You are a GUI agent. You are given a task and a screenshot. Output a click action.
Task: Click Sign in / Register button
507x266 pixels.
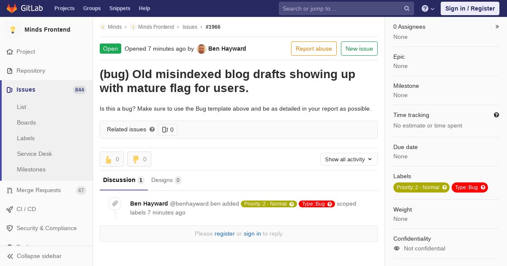tap(470, 8)
